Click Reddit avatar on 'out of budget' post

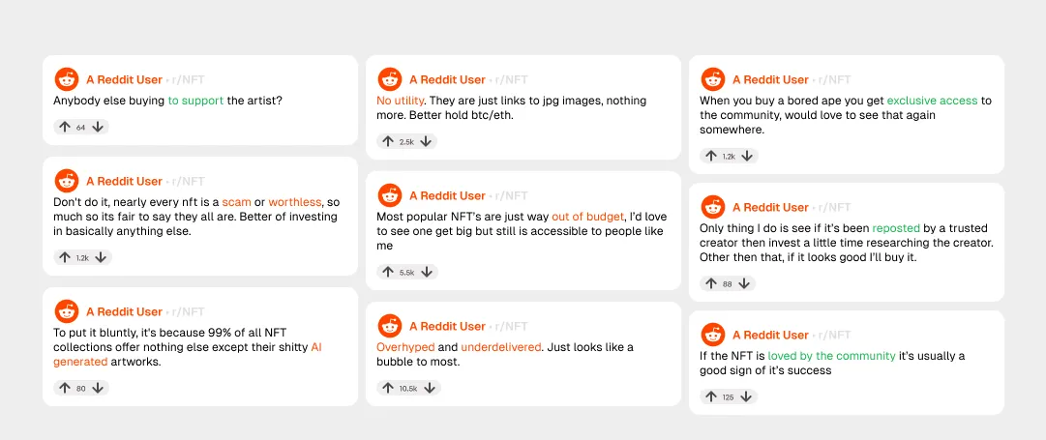click(390, 196)
